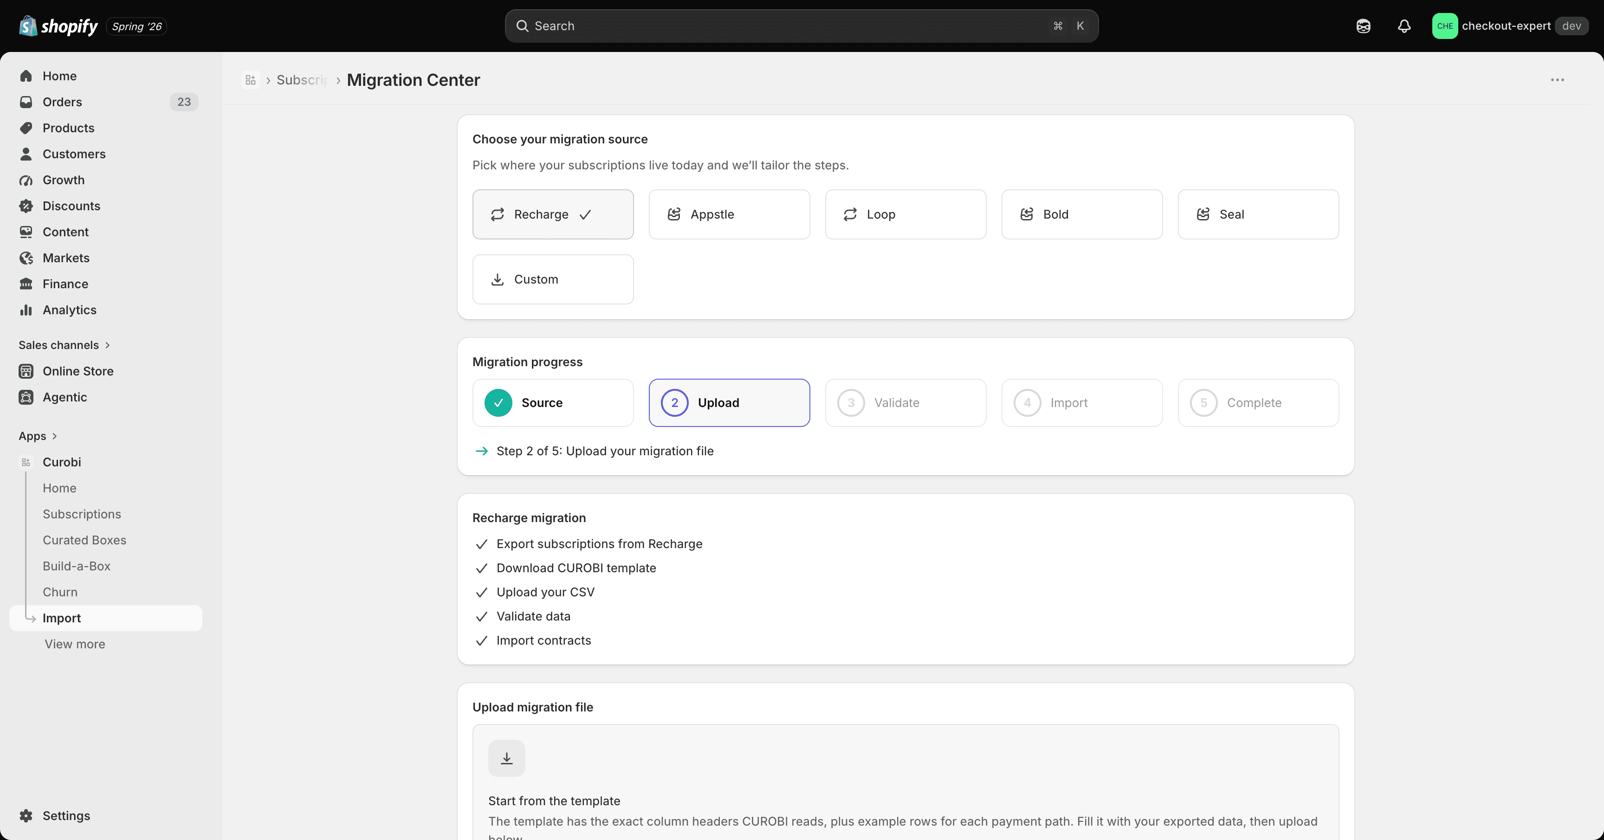This screenshot has height=840, width=1604.
Task: Click the Orders count badge 23
Action: point(184,102)
